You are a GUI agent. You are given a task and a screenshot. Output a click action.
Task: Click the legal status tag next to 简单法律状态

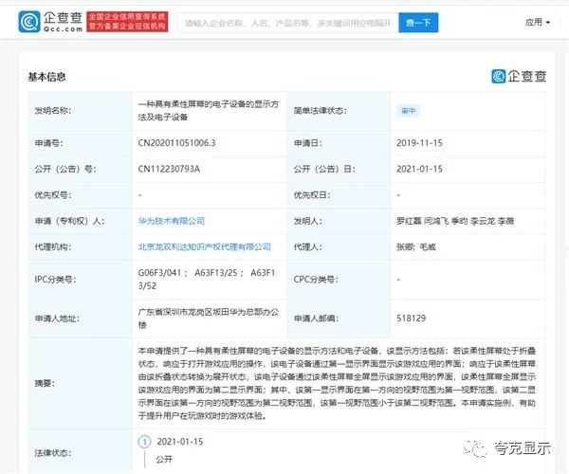409,111
